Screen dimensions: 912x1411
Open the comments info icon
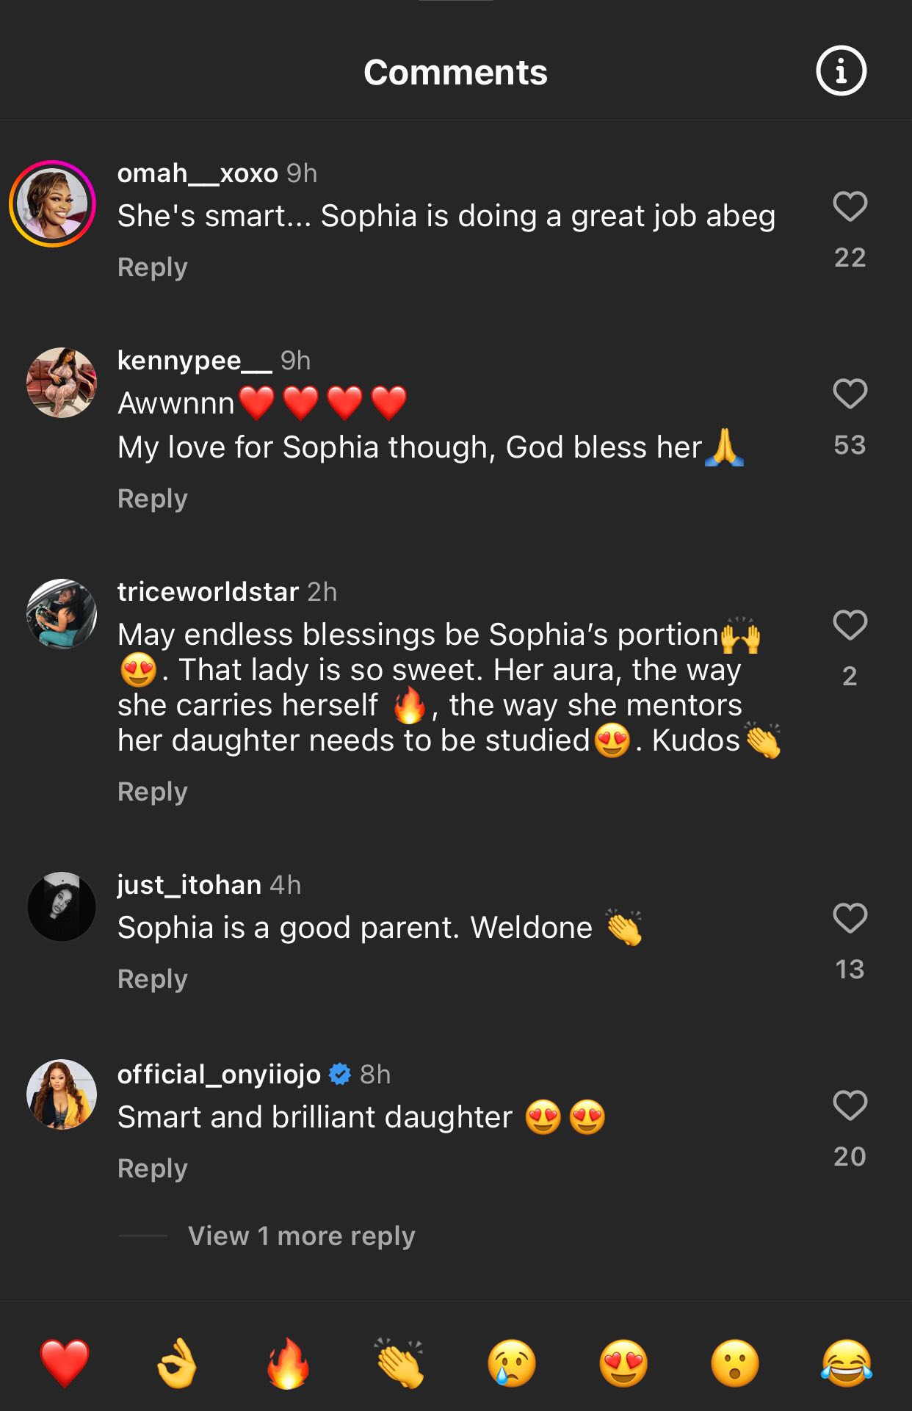(x=841, y=71)
